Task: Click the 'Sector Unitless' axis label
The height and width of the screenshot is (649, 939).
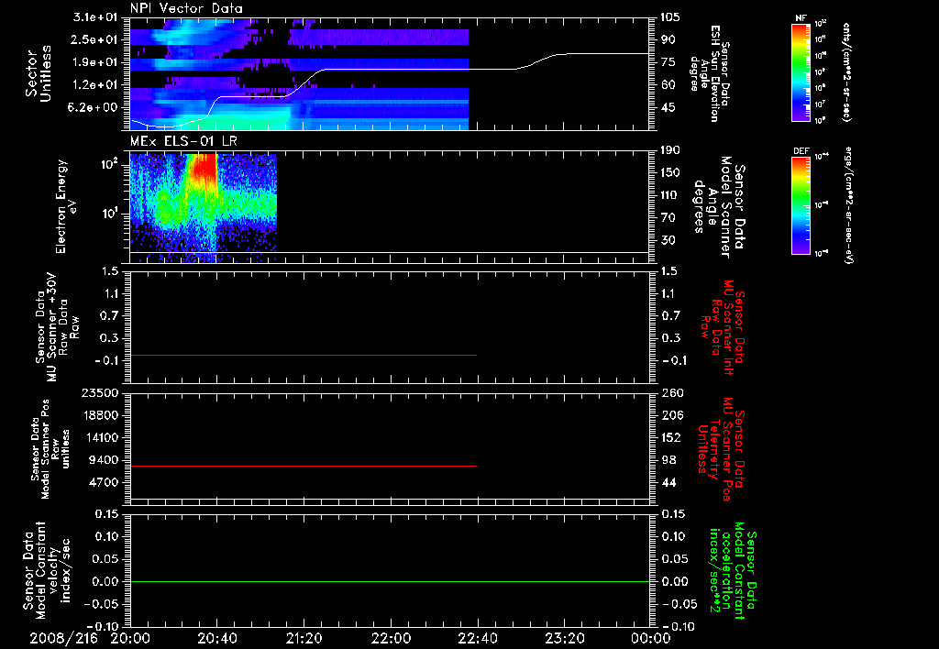Action: click(39, 73)
